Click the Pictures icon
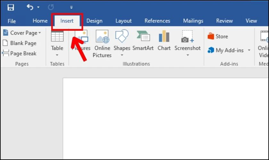This screenshot has height=160, width=269. pyautogui.click(x=82, y=36)
